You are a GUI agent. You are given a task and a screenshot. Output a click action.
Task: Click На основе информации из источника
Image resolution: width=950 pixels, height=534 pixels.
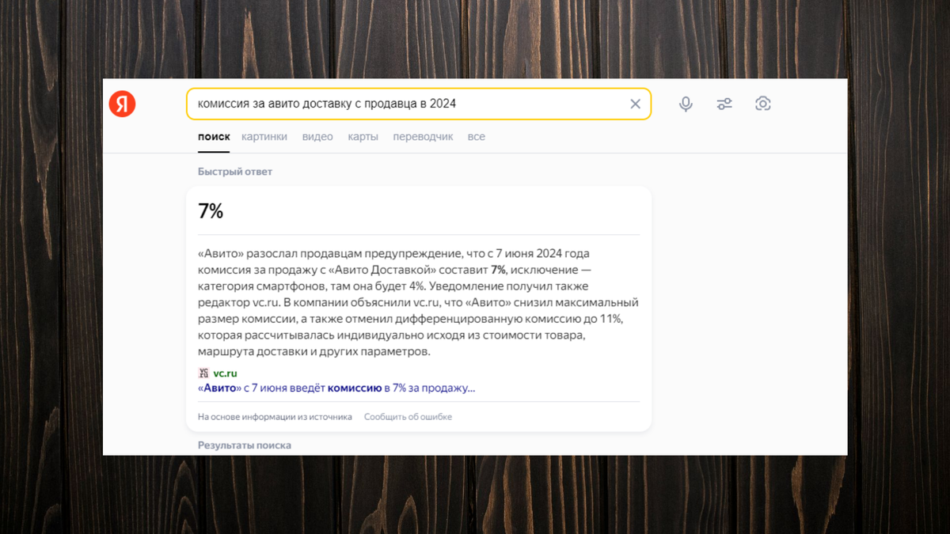[275, 416]
